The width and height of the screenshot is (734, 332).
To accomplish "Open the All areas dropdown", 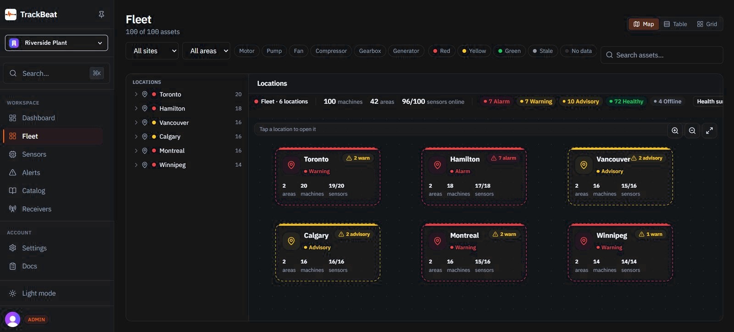I will (x=206, y=51).
